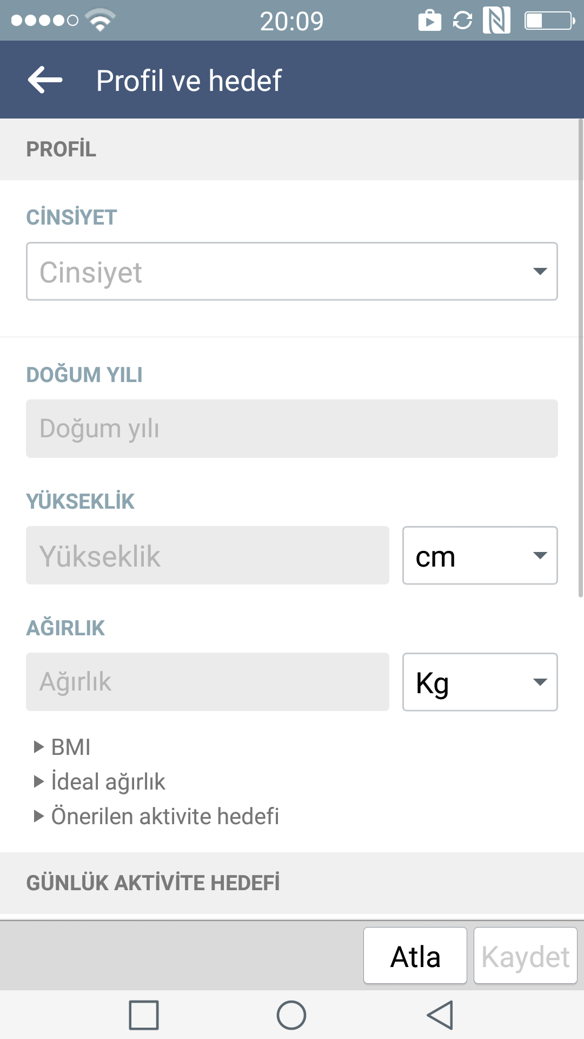Tap the sync icon in status bar
This screenshot has width=584, height=1039.
point(462,21)
